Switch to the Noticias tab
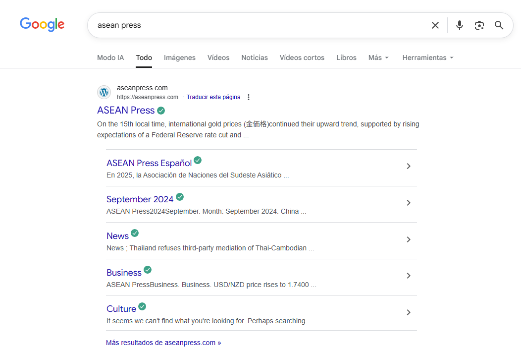The width and height of the screenshot is (521, 352). point(255,58)
